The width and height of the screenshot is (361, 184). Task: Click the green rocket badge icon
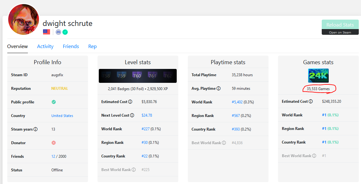coord(65,32)
